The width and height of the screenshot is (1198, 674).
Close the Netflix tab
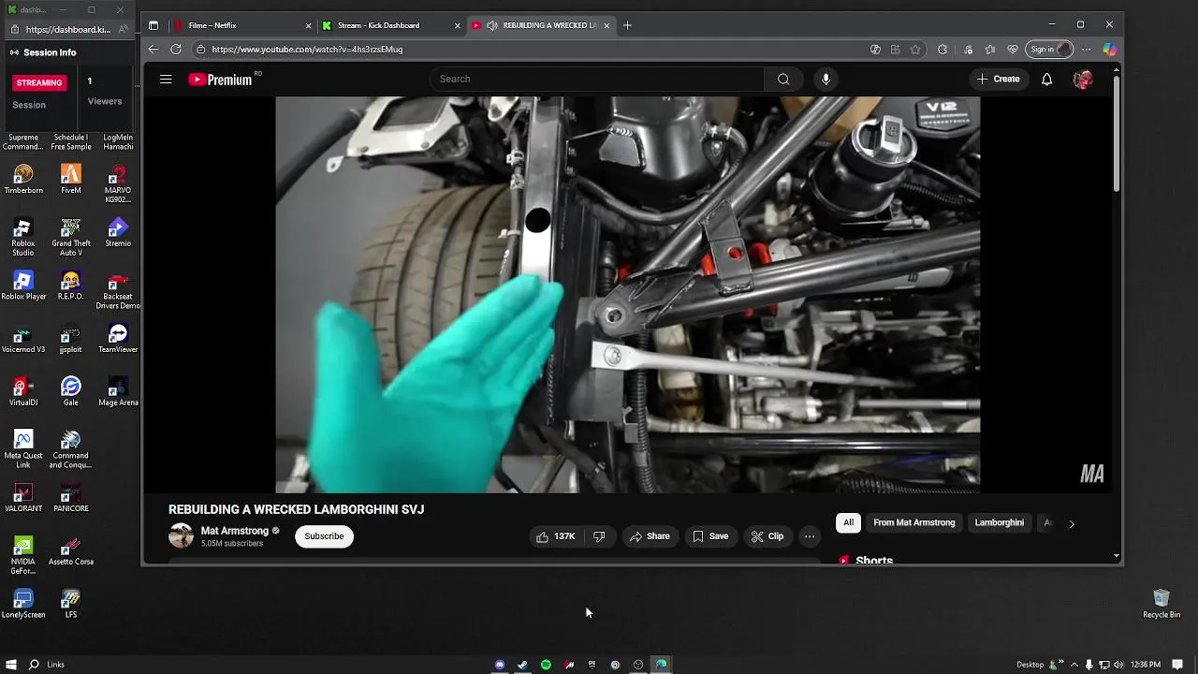point(308,25)
